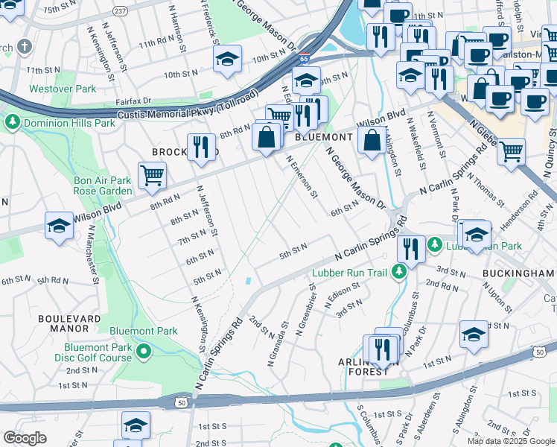This screenshot has width=557, height=447.
Task: Open the restaurant marker at Brockwood label
Action: pyautogui.click(x=200, y=147)
